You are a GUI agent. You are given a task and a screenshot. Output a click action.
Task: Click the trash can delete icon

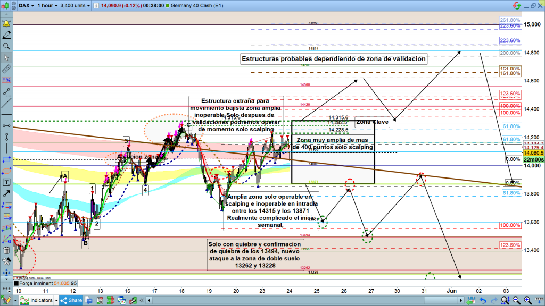pyautogui.click(x=6, y=250)
